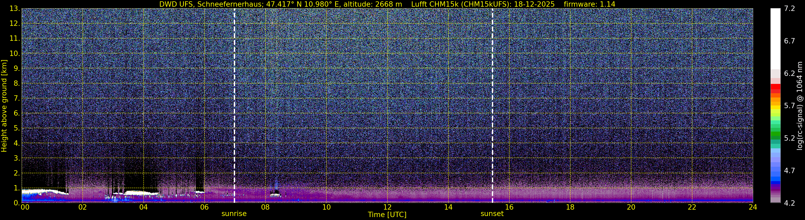Click the "5.2" colorbar tick label
This screenshot has width=805, height=220.
pyautogui.click(x=790, y=138)
